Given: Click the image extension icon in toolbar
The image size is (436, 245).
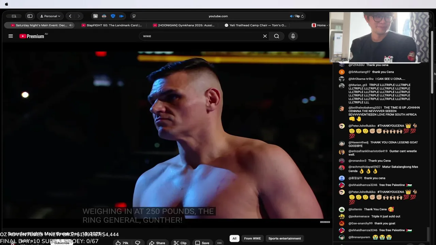Looking at the screenshot, I should (x=95, y=16).
